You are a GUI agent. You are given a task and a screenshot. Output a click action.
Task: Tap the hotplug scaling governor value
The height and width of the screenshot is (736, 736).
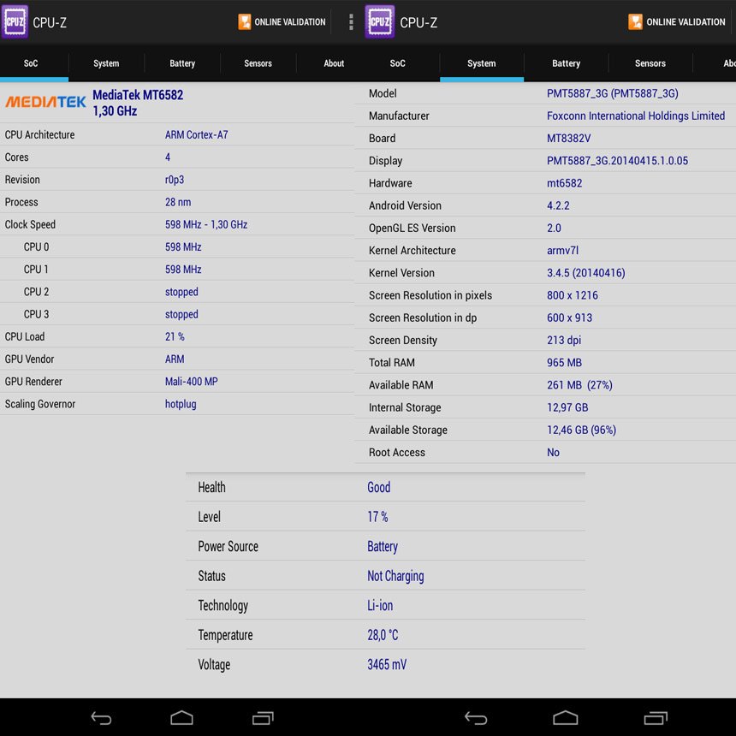[181, 405]
